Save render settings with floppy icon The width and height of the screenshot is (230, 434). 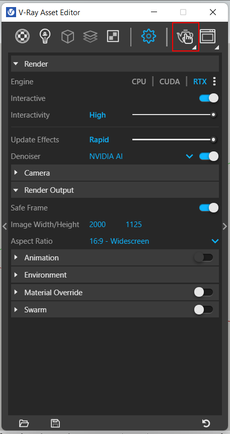point(55,423)
